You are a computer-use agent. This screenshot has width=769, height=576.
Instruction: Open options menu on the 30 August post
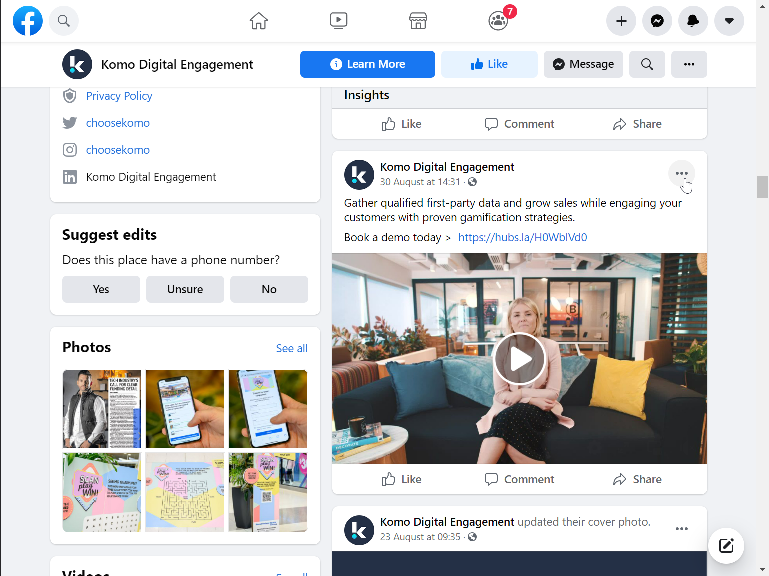coord(682,173)
